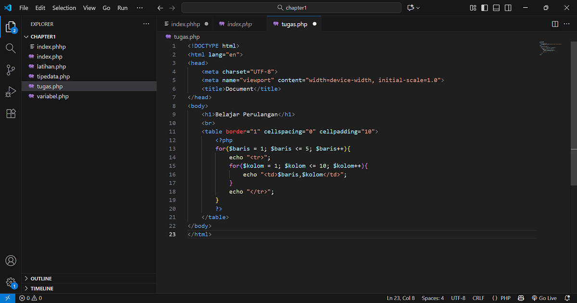Split the editor to the right
This screenshot has height=303, width=577.
555,24
